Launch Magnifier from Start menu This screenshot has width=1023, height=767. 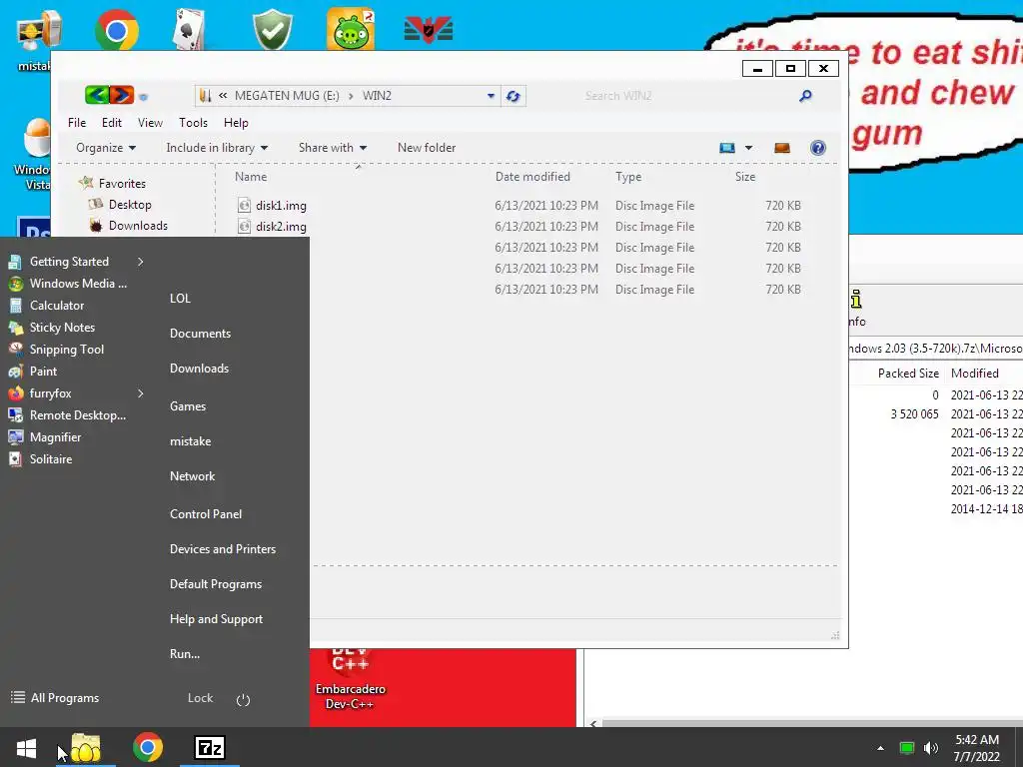click(x=56, y=437)
